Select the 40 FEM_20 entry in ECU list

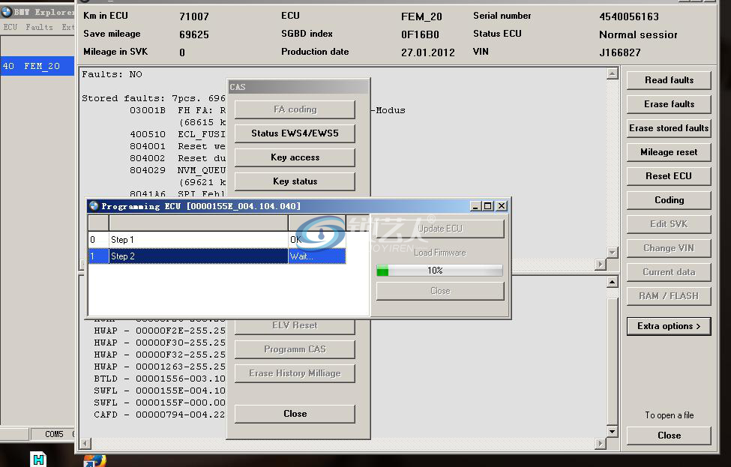pos(37,66)
